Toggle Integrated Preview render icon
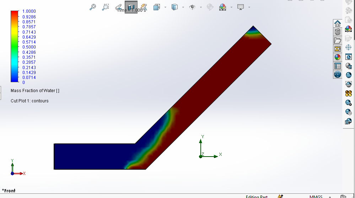 tap(349, 56)
